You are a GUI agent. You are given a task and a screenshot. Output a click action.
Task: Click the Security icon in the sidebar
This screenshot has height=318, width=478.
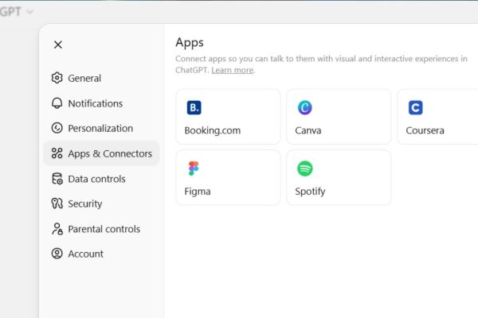click(x=57, y=204)
